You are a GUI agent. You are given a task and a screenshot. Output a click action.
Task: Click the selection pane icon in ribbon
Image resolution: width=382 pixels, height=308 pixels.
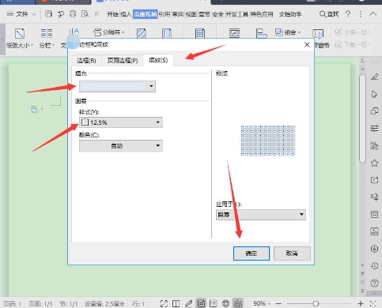tap(318, 34)
